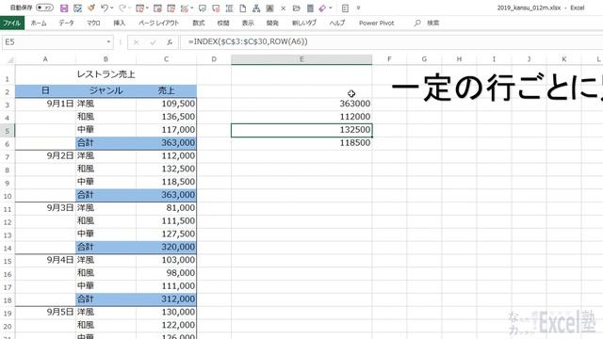Click the row 14 total cell 320,000
603x339 pixels.
[x=166, y=247]
